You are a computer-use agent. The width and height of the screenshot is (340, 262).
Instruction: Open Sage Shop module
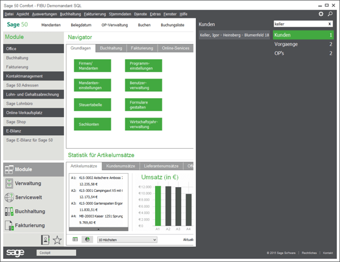point(33,122)
